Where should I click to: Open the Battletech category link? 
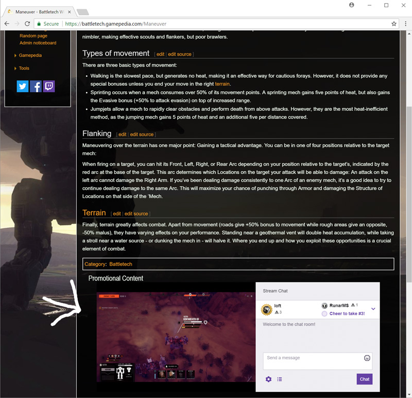(121, 264)
